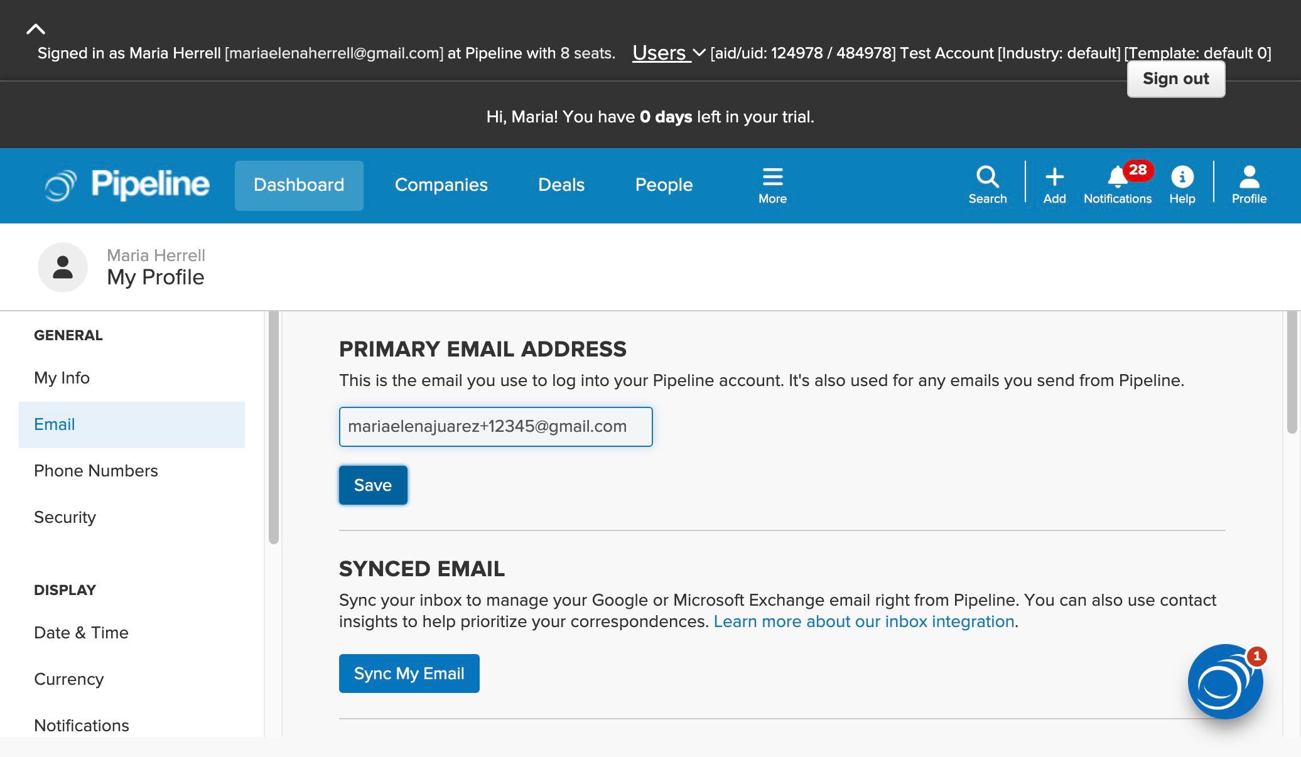Open the More hamburger menu
The height and width of the screenshot is (757, 1301).
[x=772, y=178]
